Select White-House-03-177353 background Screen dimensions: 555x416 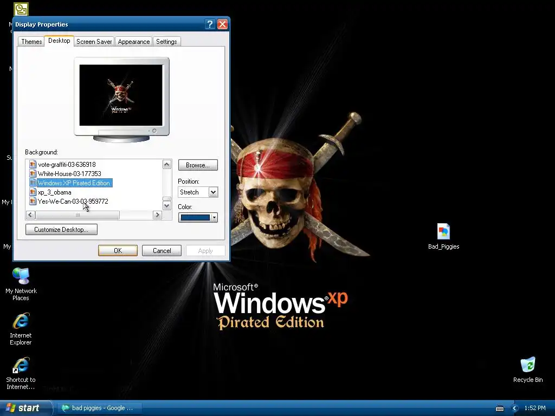pyautogui.click(x=69, y=174)
